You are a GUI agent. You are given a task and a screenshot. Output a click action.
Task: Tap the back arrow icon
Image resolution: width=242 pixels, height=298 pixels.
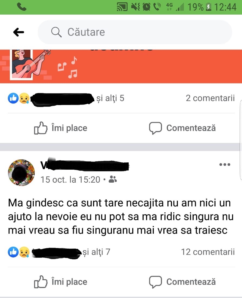19,32
